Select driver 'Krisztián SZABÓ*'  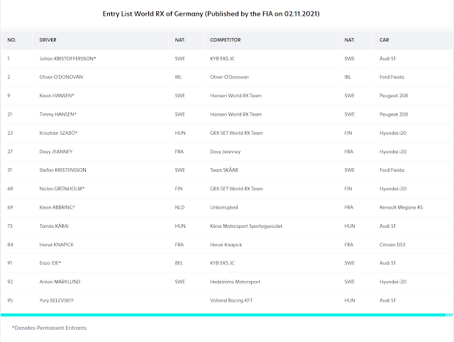[x=58, y=133]
